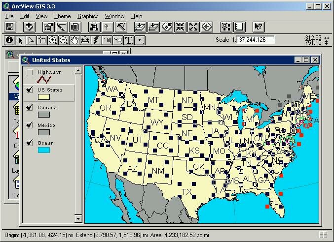
Task: Click the Find binoculars icon
Action: tap(94, 27)
